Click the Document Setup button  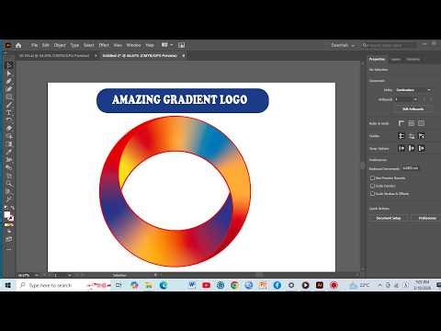[389, 218]
